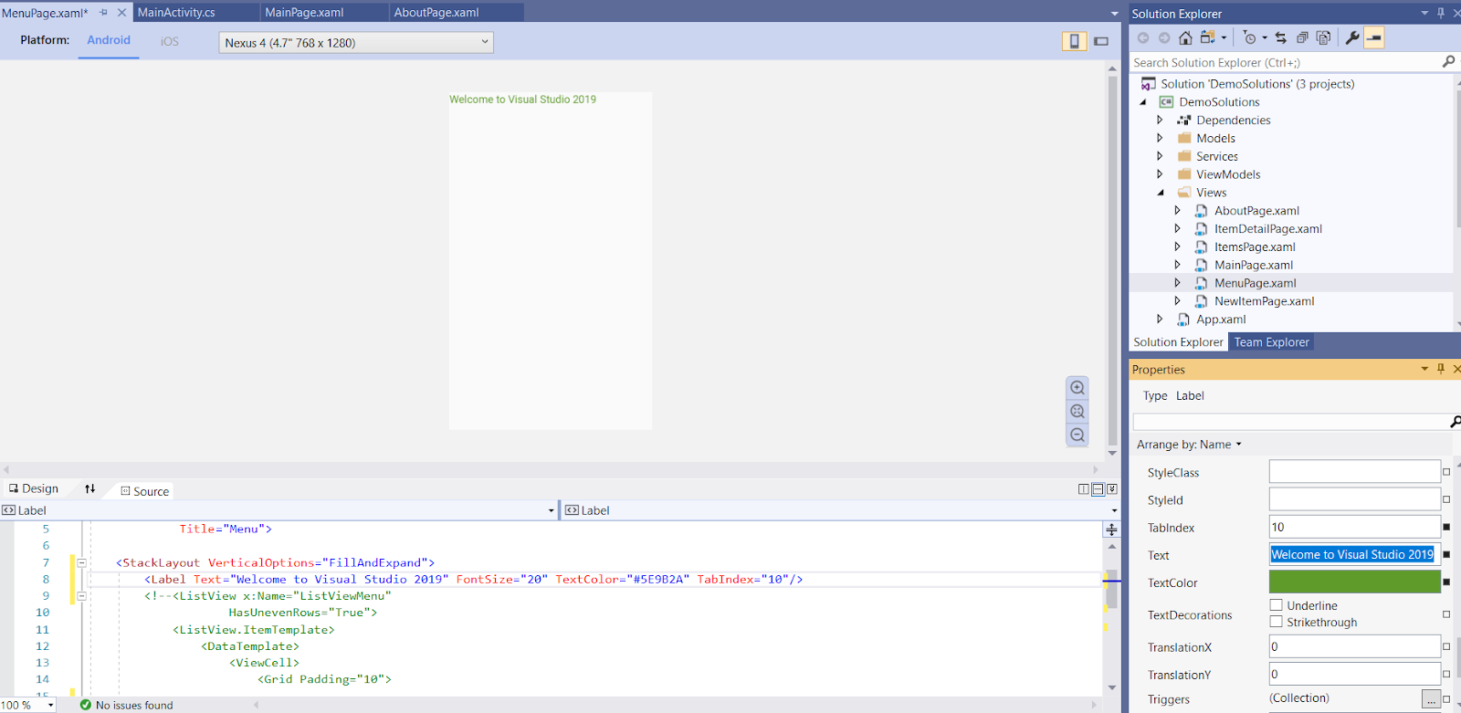This screenshot has width=1461, height=713.
Task: Switch preview to landscape orientation
Action: pos(1101,41)
